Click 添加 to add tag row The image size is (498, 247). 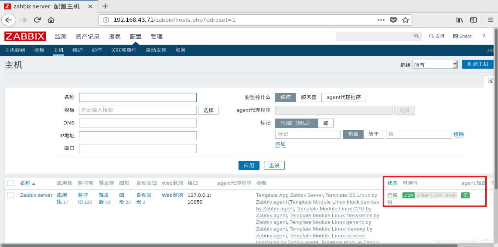coord(280,144)
